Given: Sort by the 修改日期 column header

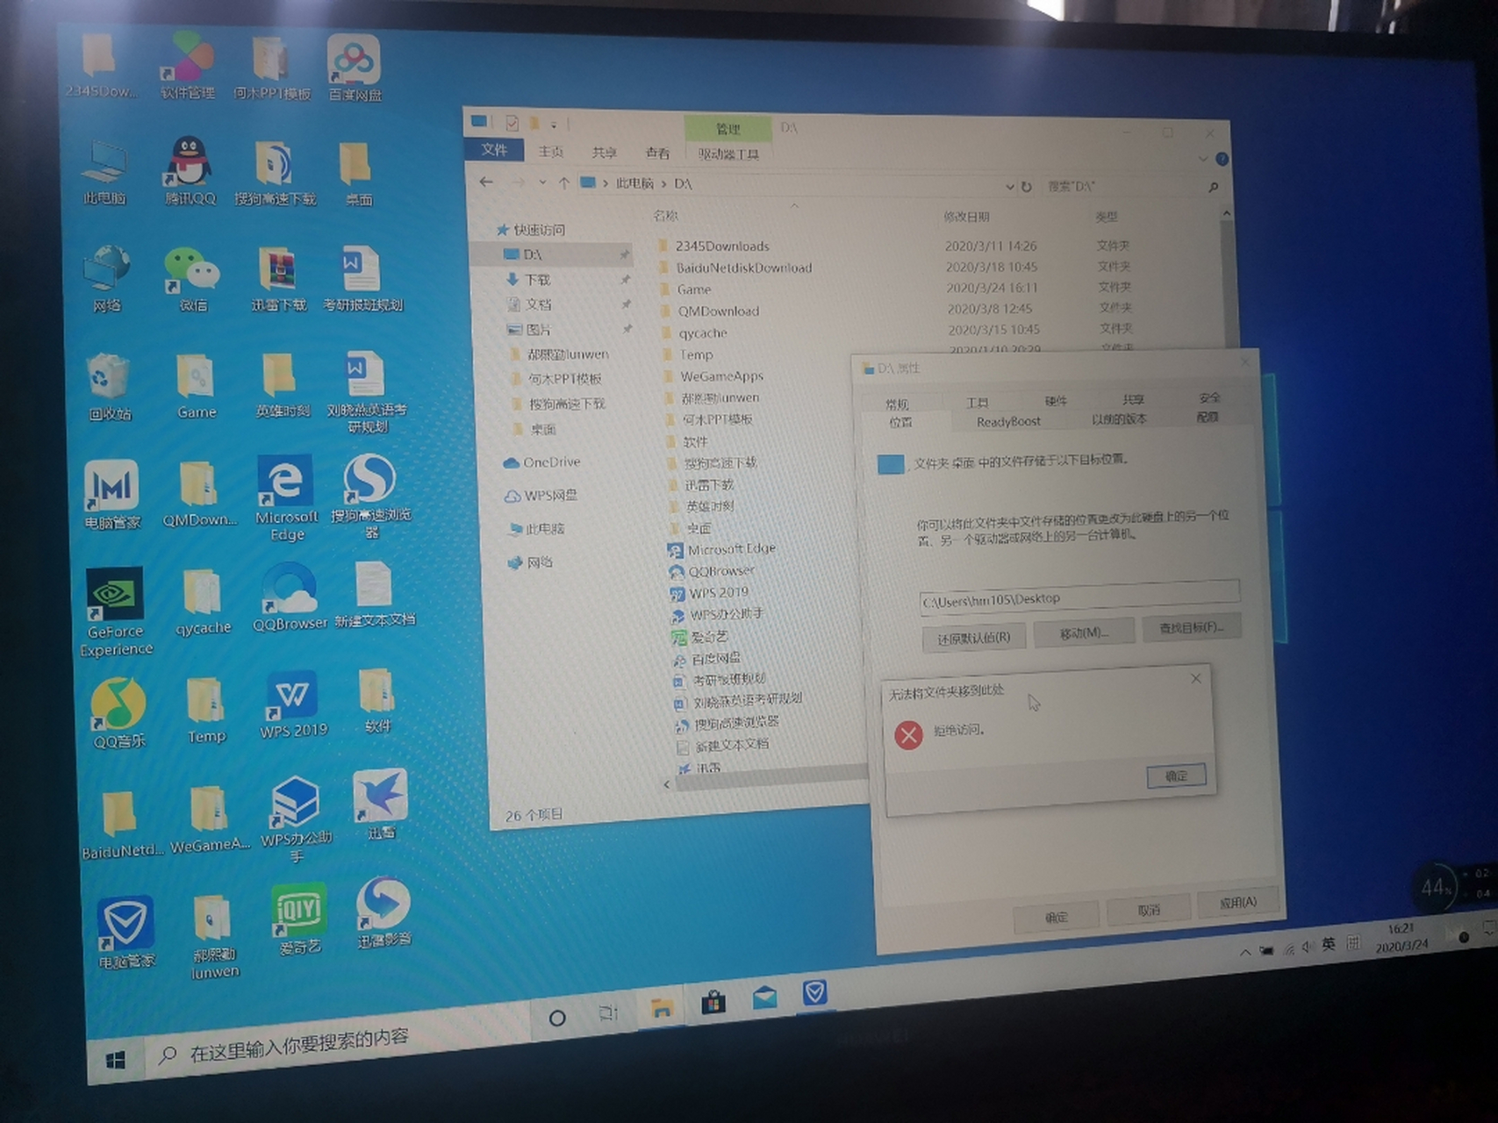Looking at the screenshot, I should (966, 216).
